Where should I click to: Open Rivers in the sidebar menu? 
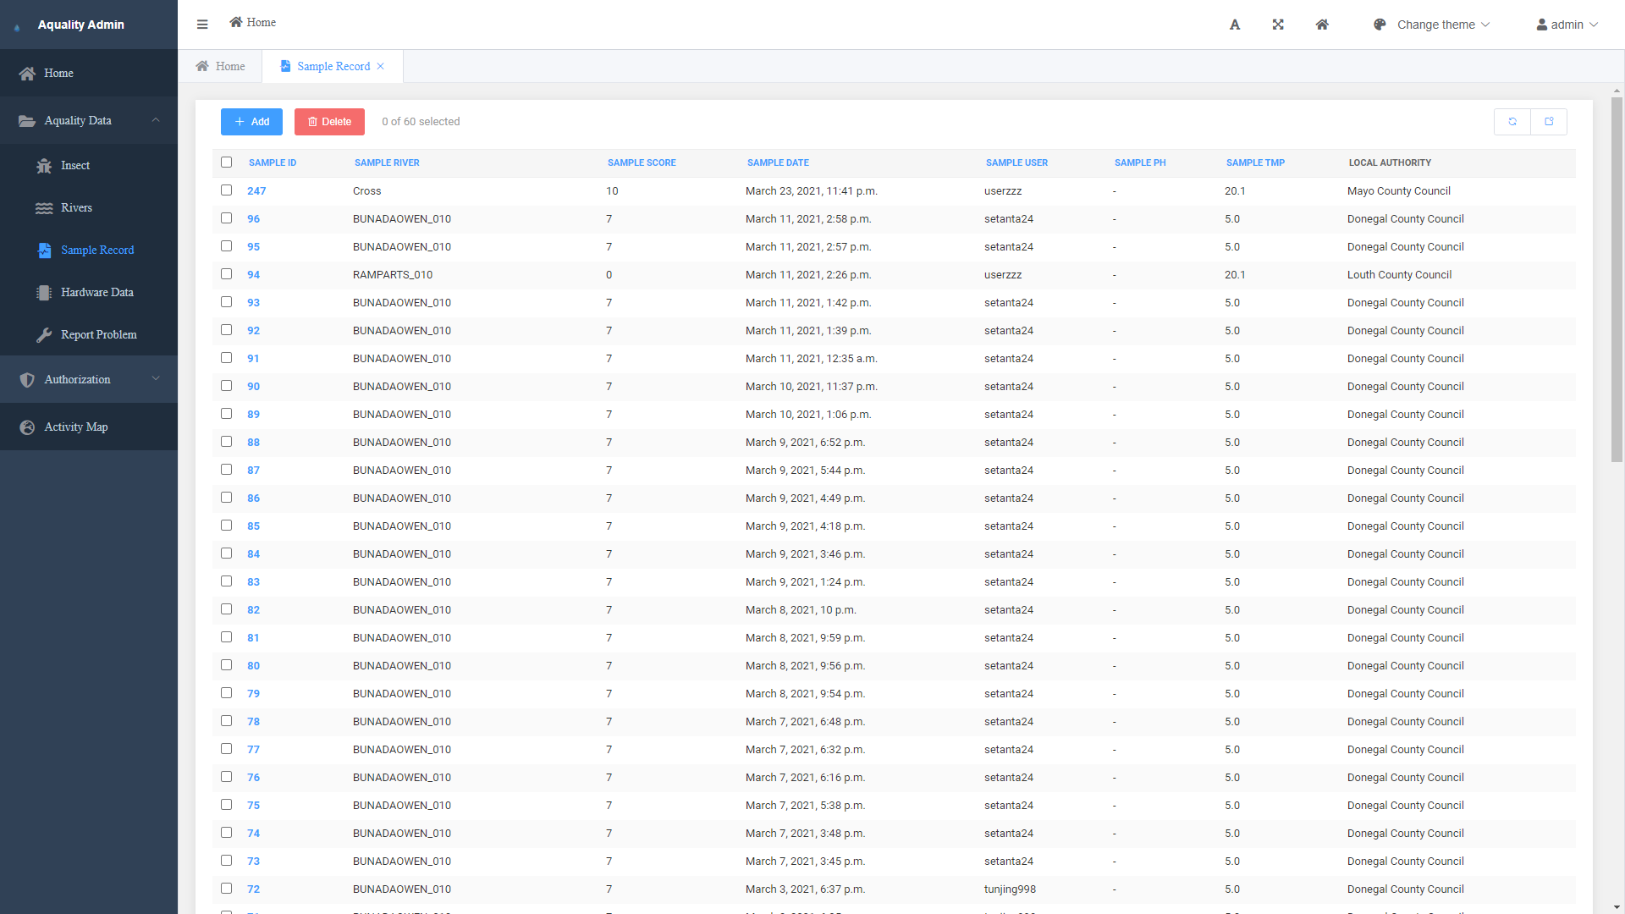(89, 208)
